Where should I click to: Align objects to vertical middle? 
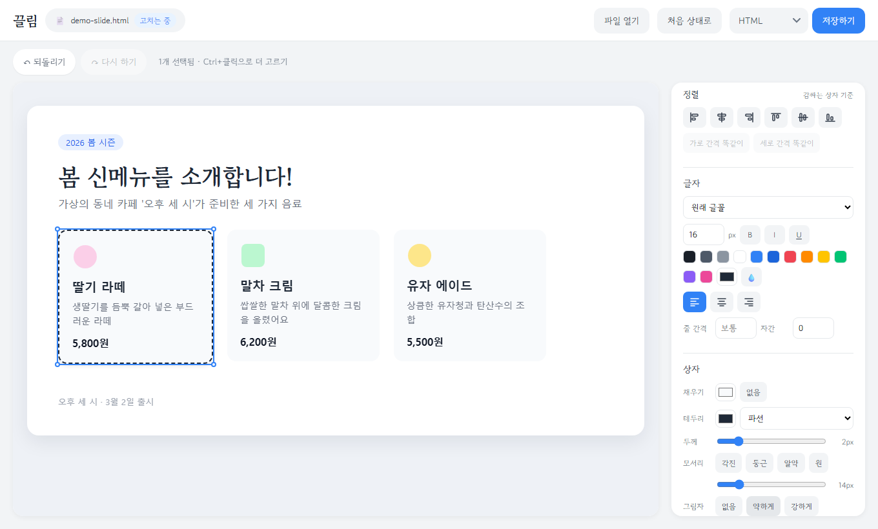(803, 117)
